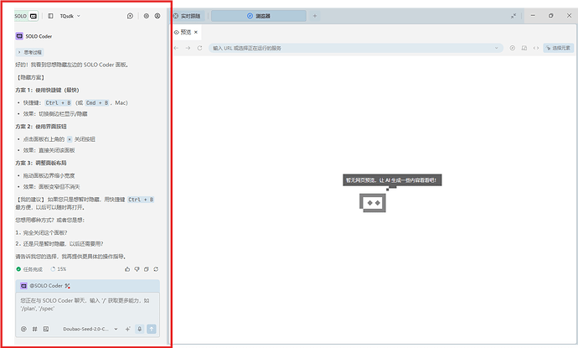Close the 预览 preview tab
This screenshot has width=578, height=348.
click(x=196, y=32)
